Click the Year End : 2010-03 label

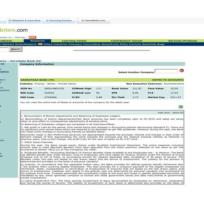171,113
